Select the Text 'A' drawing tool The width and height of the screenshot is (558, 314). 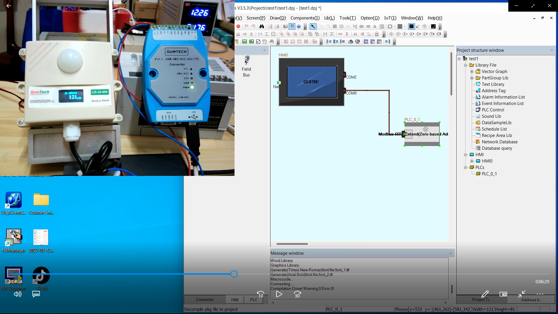point(375,26)
